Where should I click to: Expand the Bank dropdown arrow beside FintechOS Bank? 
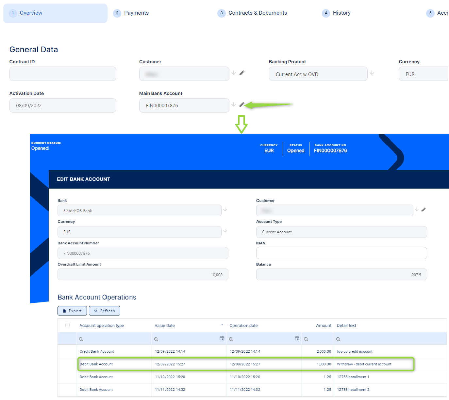coord(225,210)
